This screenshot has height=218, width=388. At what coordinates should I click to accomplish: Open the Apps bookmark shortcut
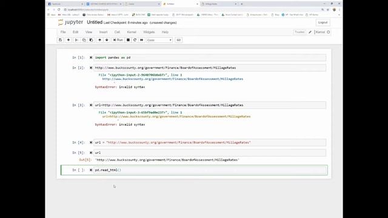pyautogui.click(x=52, y=15)
